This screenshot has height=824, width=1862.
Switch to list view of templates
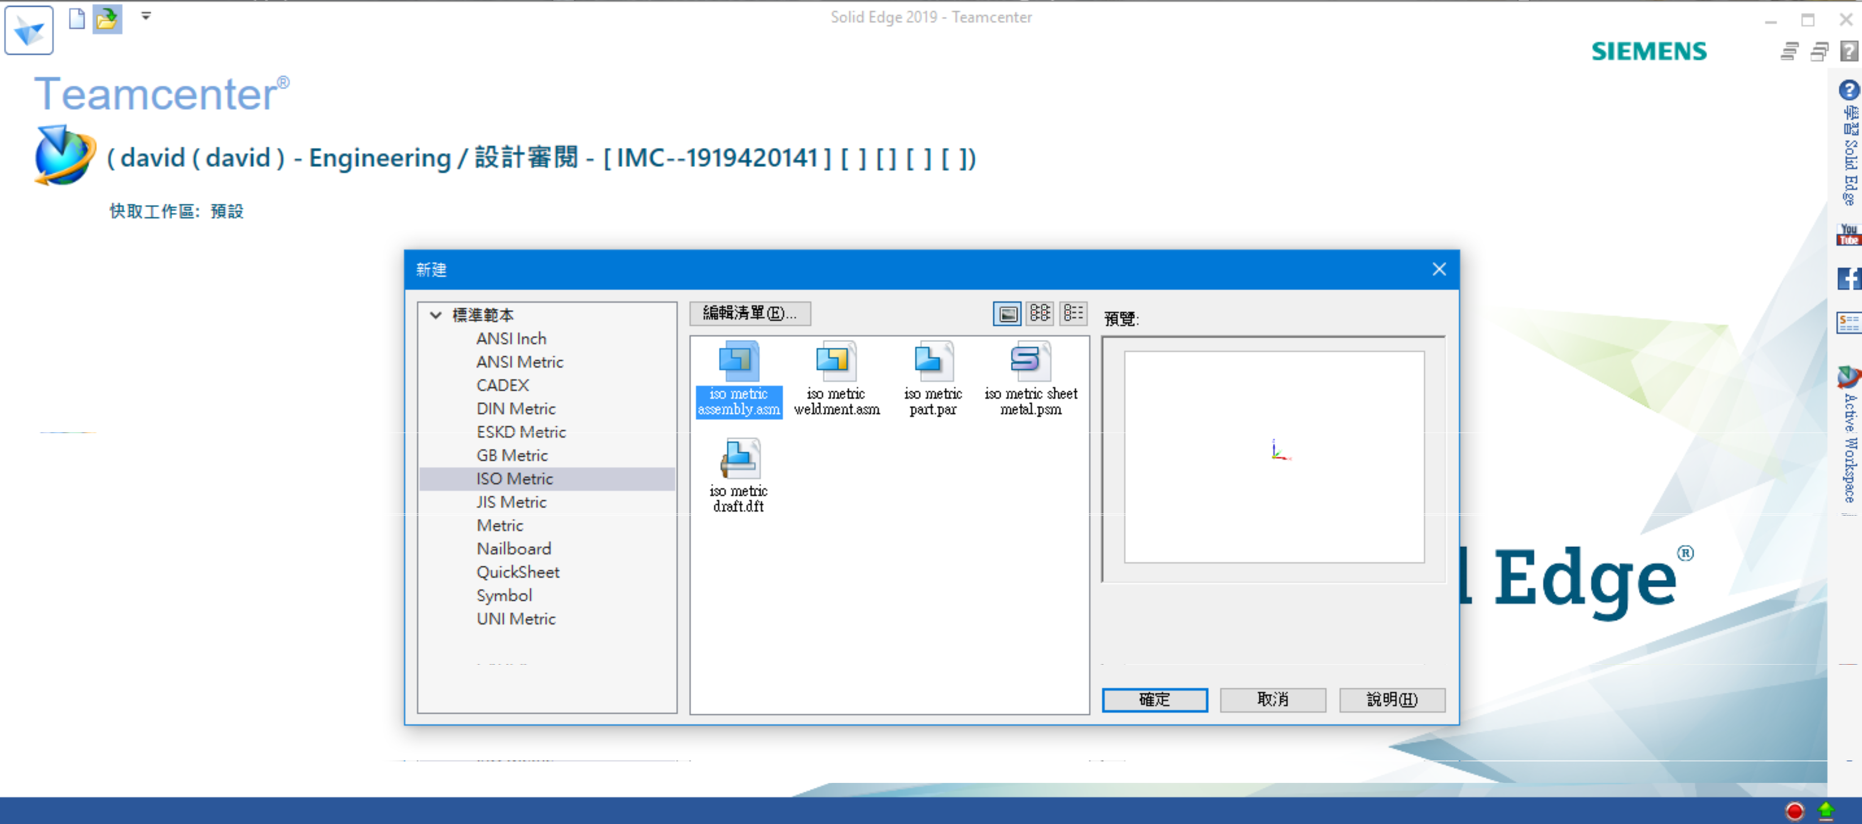pos(1073,314)
